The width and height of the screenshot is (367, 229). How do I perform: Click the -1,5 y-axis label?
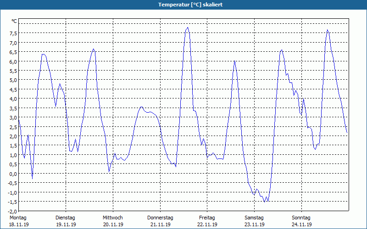click(x=12, y=202)
